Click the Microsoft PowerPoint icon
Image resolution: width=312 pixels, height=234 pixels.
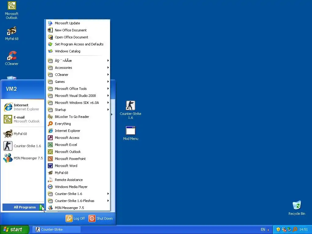point(50,159)
